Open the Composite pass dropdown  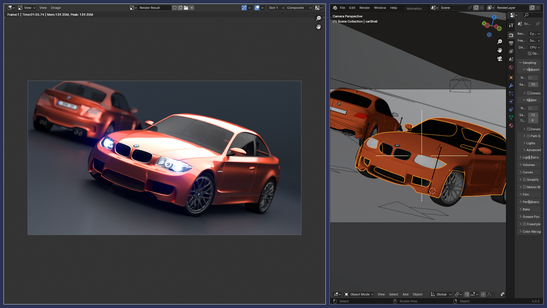coord(299,8)
